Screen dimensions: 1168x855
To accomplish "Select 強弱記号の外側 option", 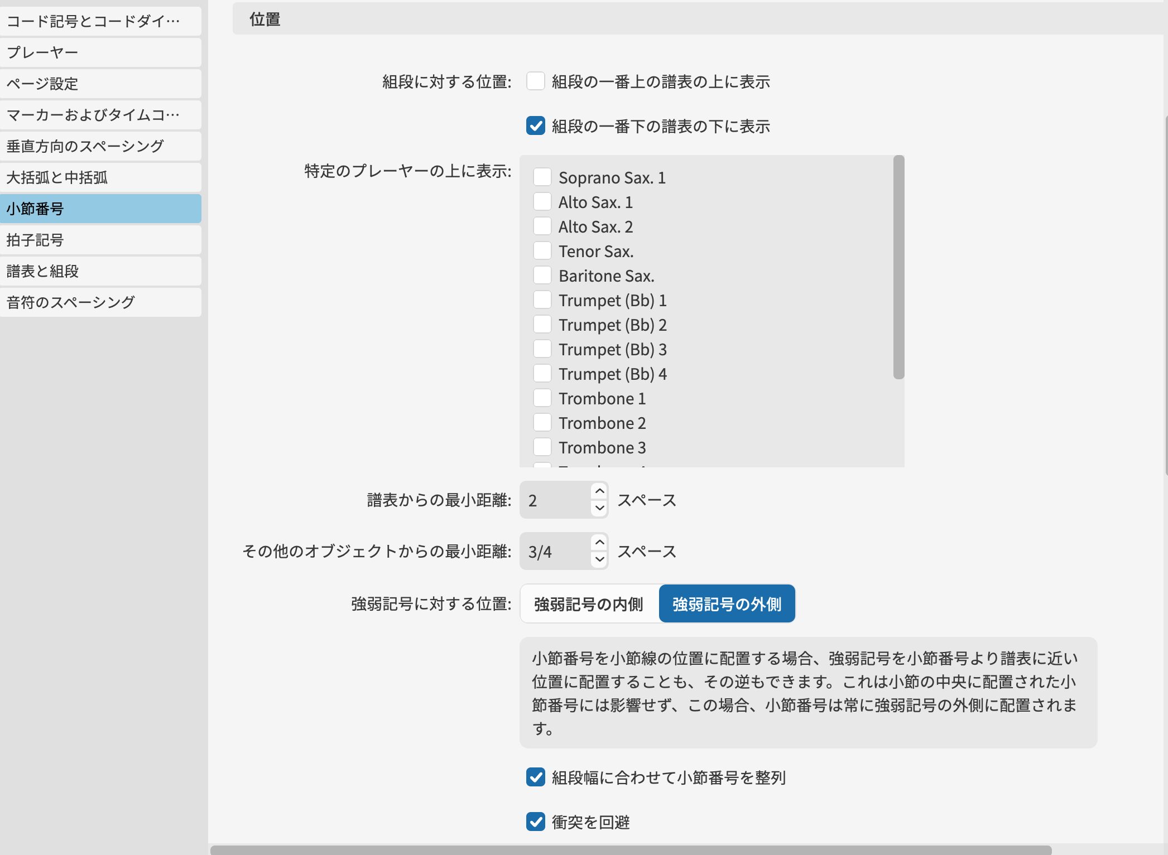I will [x=727, y=604].
